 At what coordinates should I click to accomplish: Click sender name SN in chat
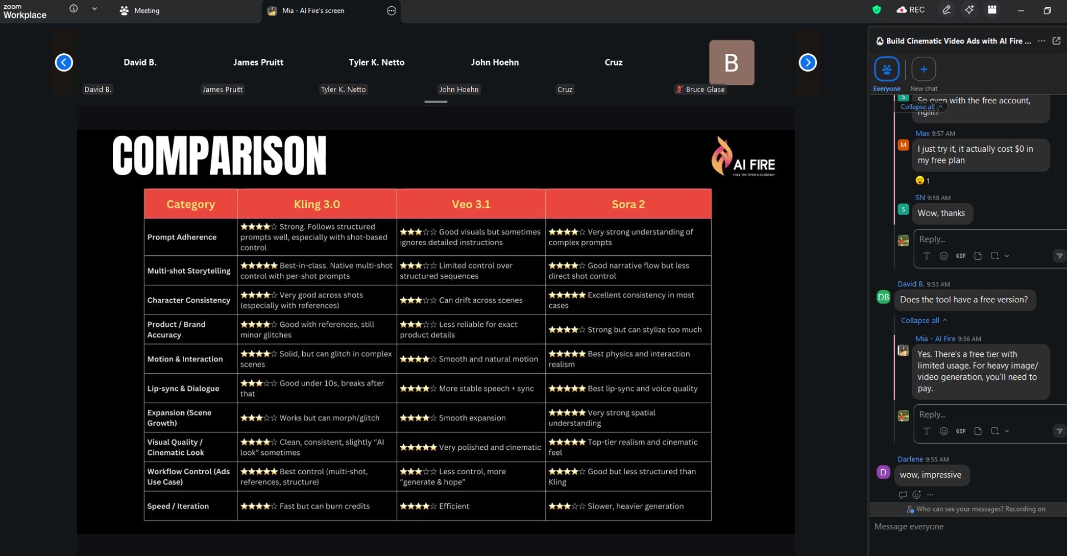click(x=920, y=198)
